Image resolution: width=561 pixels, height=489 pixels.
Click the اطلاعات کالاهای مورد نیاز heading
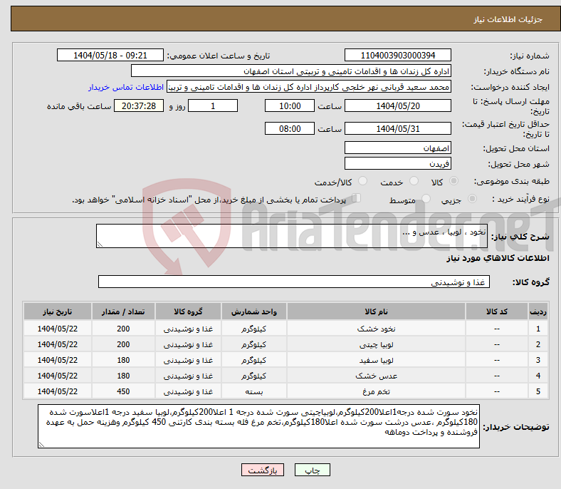pos(498,258)
